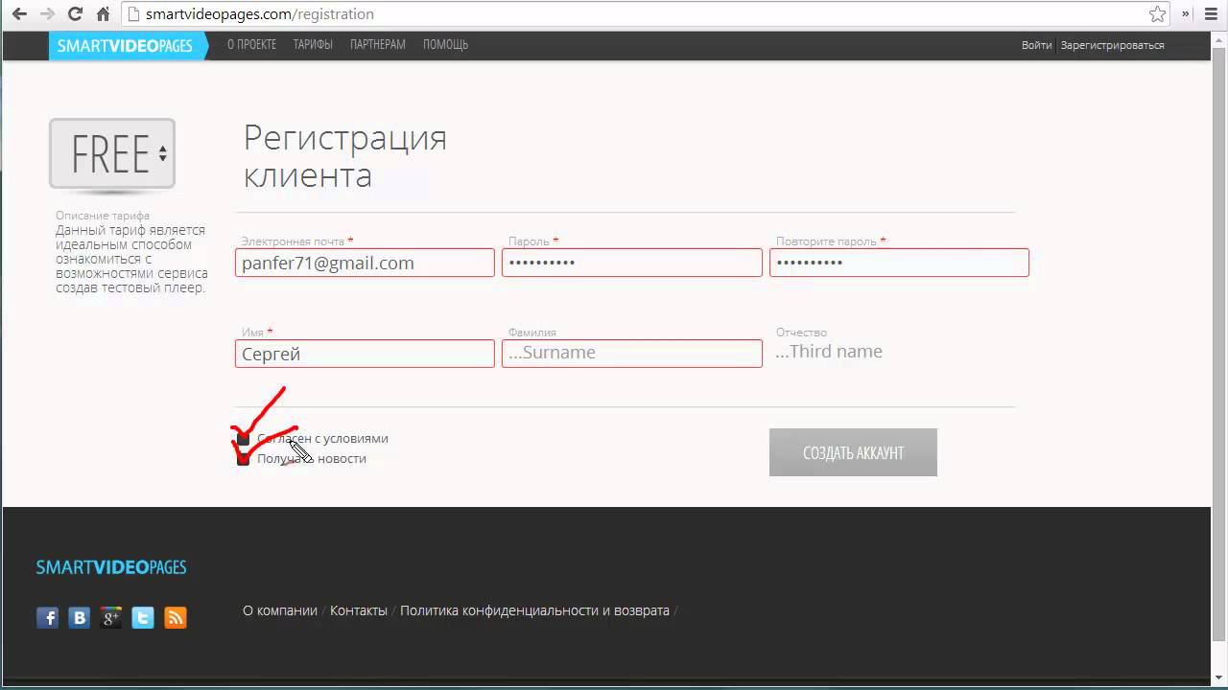Viewport: 1228px width, 690px height.
Task: Open the browser home page icon
Action: pos(104,14)
